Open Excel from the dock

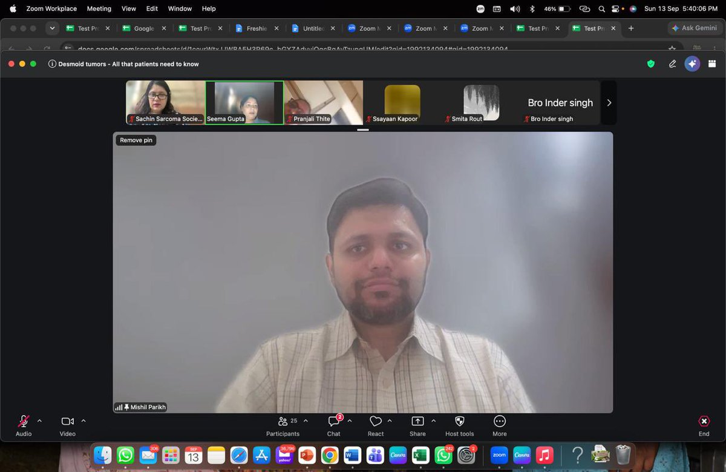click(420, 455)
